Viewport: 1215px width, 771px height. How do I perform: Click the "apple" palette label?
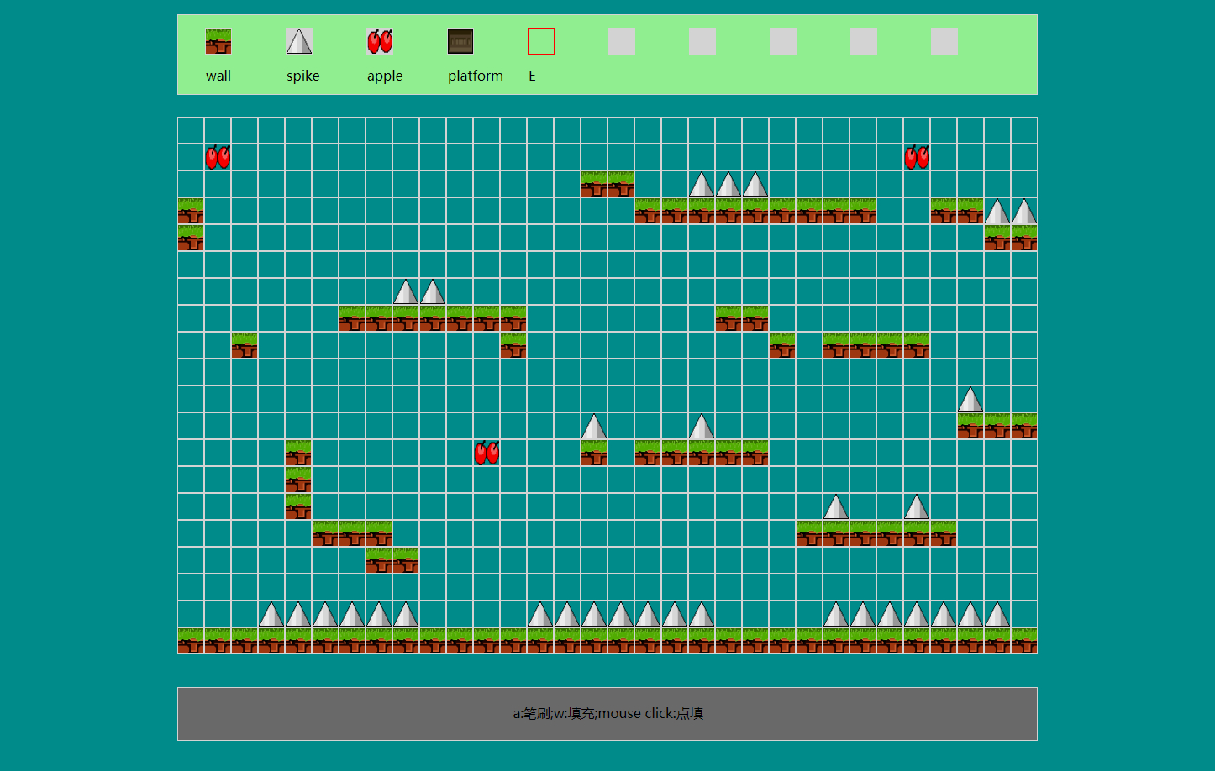385,76
